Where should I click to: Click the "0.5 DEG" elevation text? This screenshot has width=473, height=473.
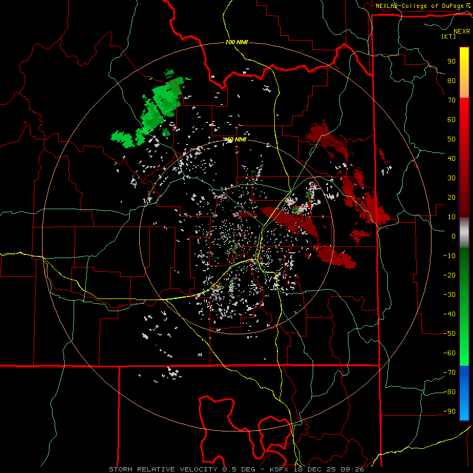pyautogui.click(x=239, y=469)
